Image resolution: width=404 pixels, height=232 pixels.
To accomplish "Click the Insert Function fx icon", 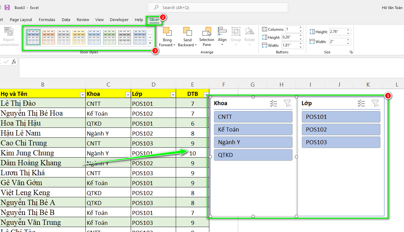I will tap(14, 62).
